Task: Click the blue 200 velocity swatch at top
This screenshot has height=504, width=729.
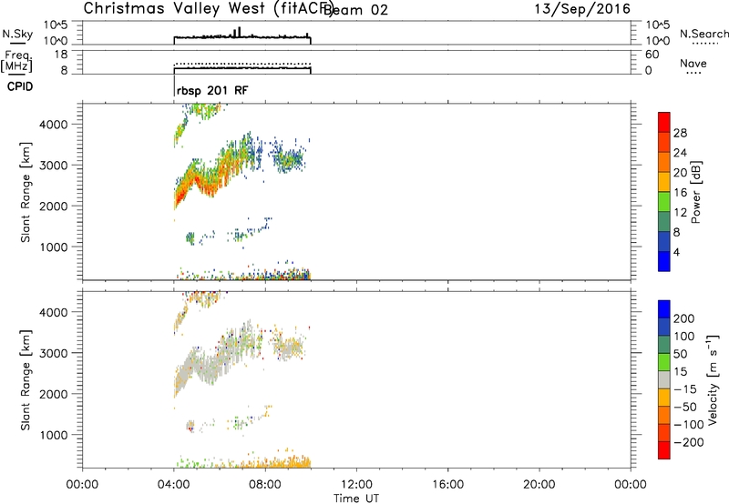Action: [664, 309]
